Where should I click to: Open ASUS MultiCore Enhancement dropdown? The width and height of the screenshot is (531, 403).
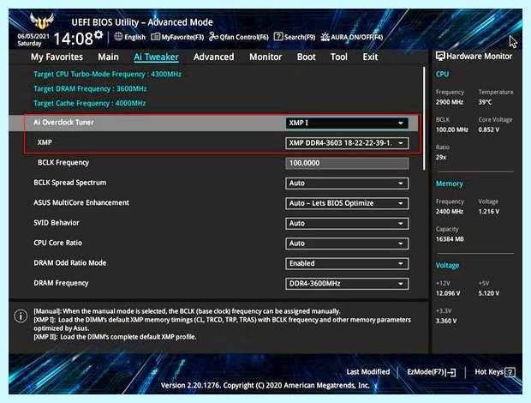(347, 203)
